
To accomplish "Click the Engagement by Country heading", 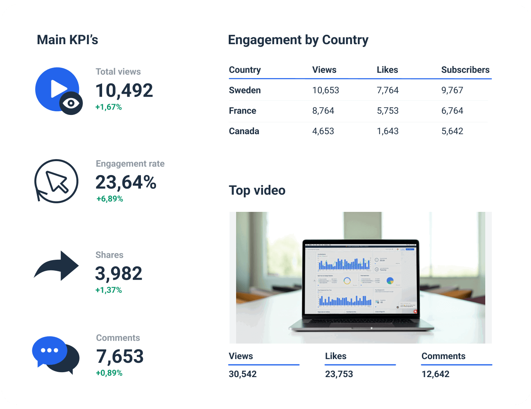I will pos(298,40).
